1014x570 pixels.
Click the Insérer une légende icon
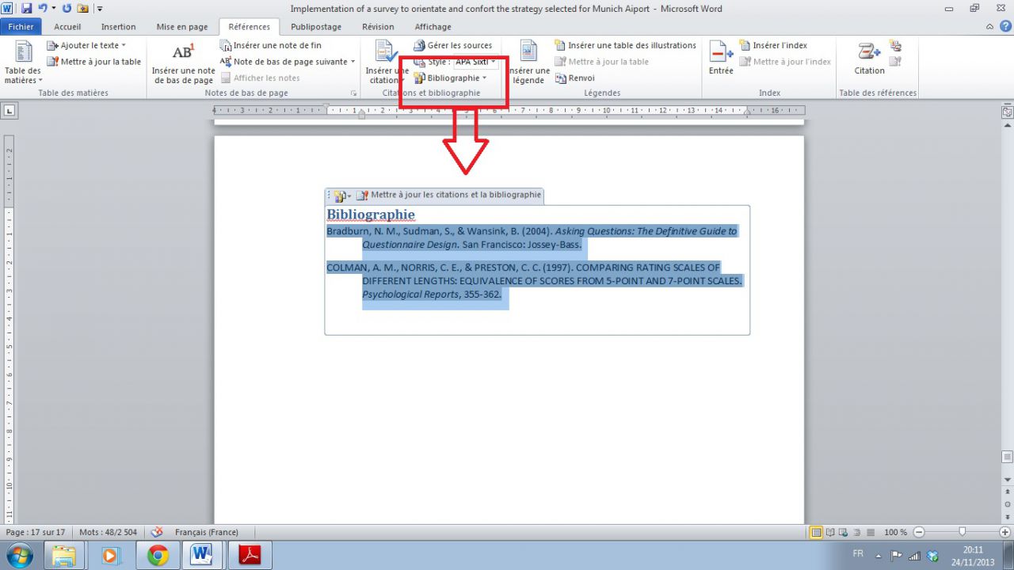pyautogui.click(x=529, y=52)
